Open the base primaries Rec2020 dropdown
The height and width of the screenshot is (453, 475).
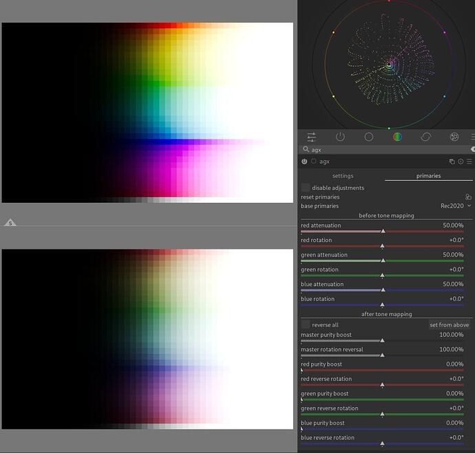(x=456, y=206)
